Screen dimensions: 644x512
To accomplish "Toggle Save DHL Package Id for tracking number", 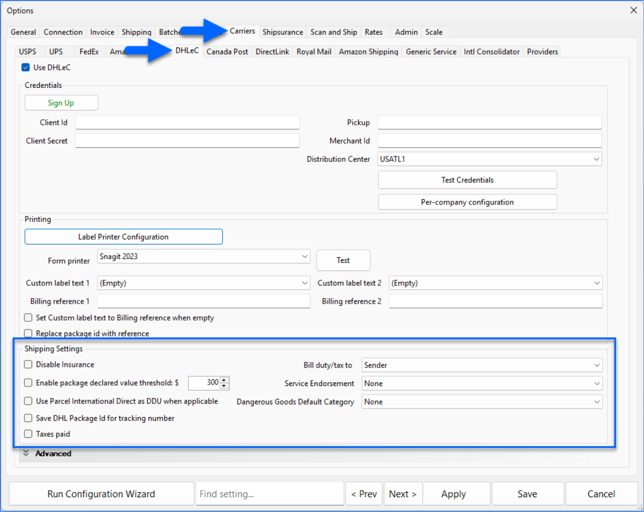I will pyautogui.click(x=28, y=418).
